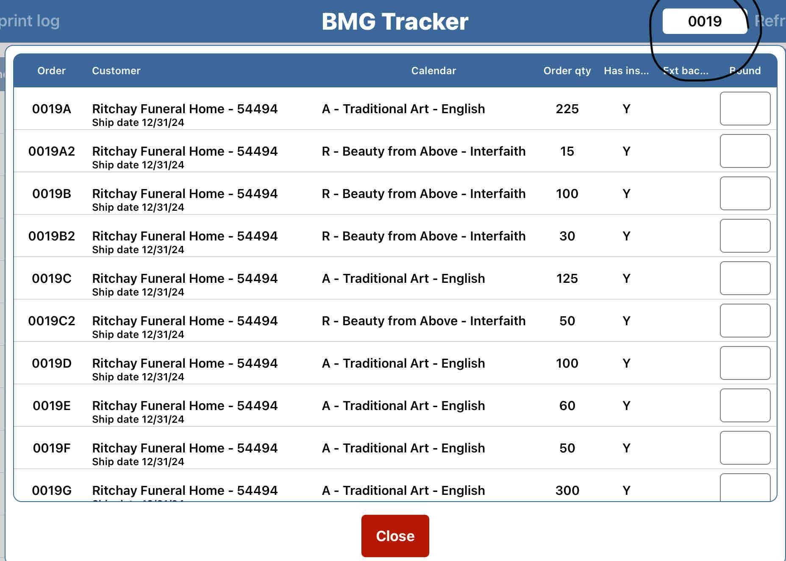Sort by the Customer column header
The width and height of the screenshot is (786, 561).
click(116, 71)
